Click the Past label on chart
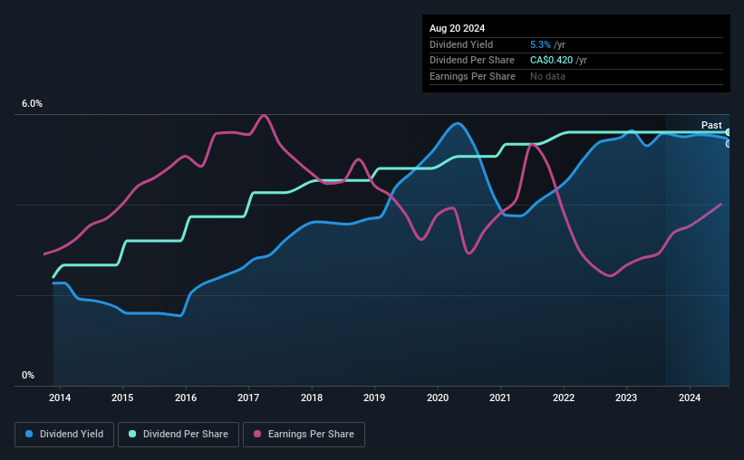Screen dimensions: 744x460 point(711,125)
